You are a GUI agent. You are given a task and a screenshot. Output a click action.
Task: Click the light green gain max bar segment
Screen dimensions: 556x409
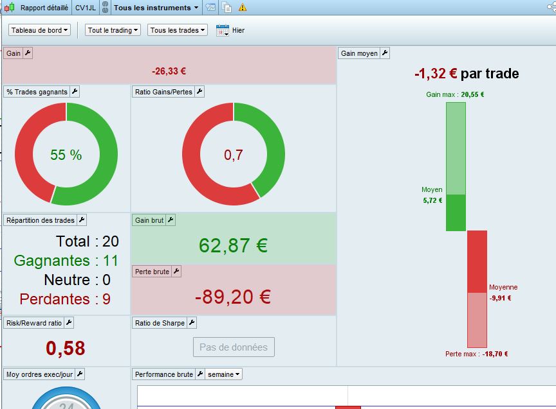(x=456, y=148)
